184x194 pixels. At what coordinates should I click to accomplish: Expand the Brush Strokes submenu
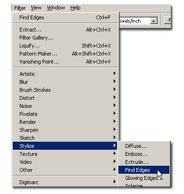(x=66, y=90)
